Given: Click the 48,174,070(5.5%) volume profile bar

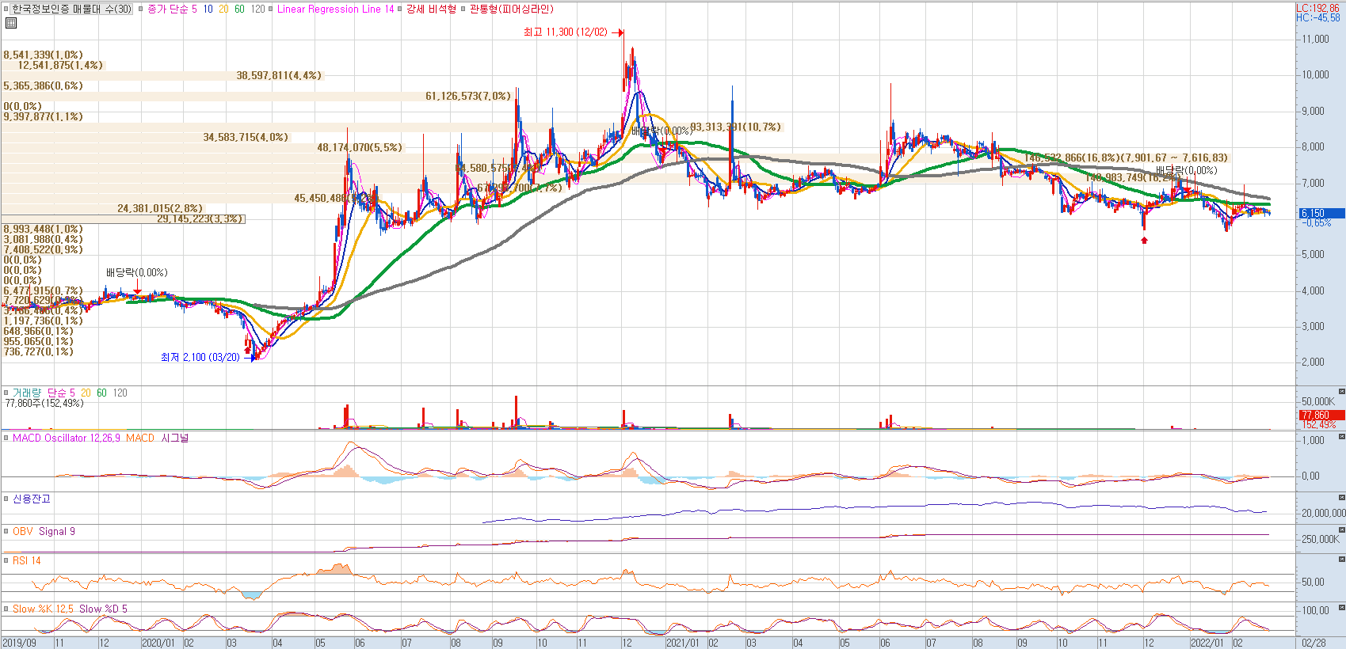Looking at the screenshot, I should (x=202, y=148).
